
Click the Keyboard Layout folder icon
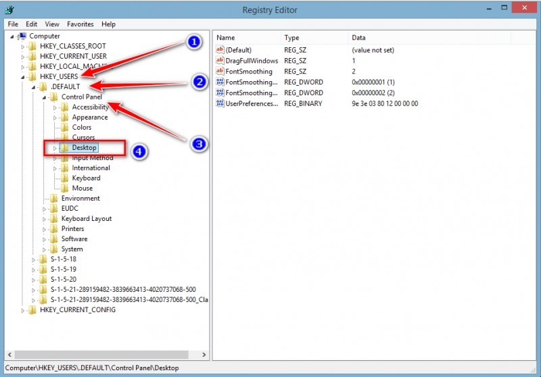click(54, 218)
